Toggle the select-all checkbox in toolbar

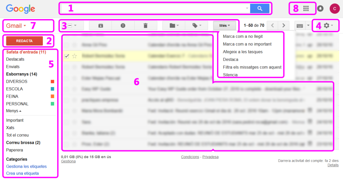click(70, 25)
